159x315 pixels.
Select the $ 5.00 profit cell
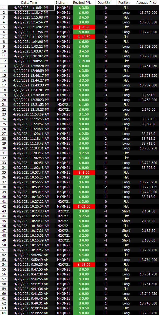click(x=84, y=298)
